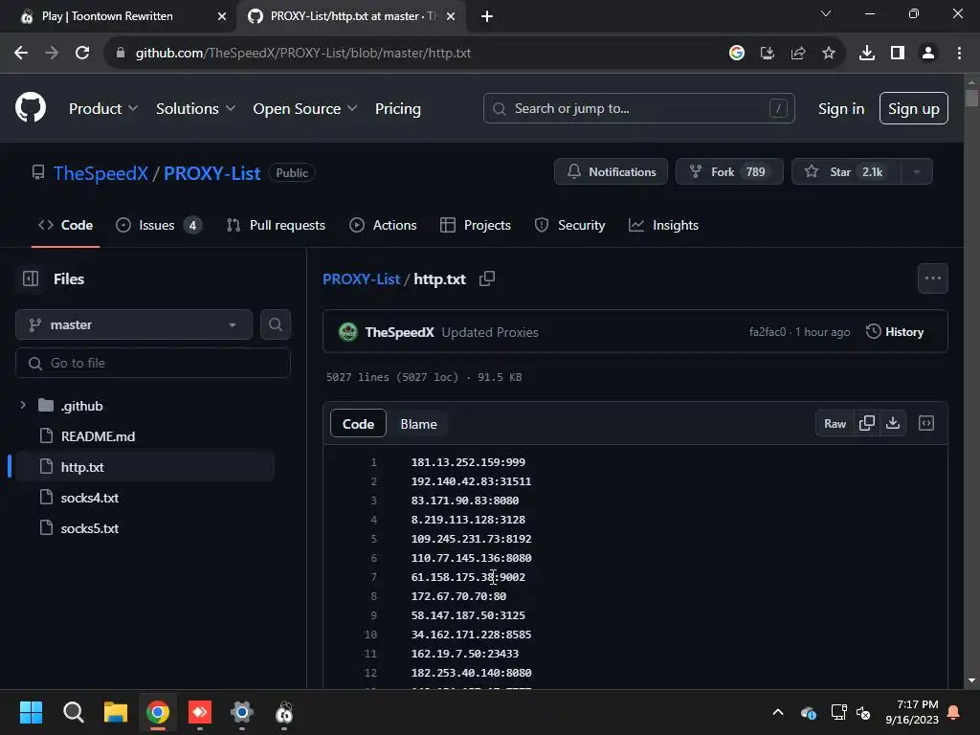Expand the Product menu
980x735 pixels.
[x=103, y=109]
